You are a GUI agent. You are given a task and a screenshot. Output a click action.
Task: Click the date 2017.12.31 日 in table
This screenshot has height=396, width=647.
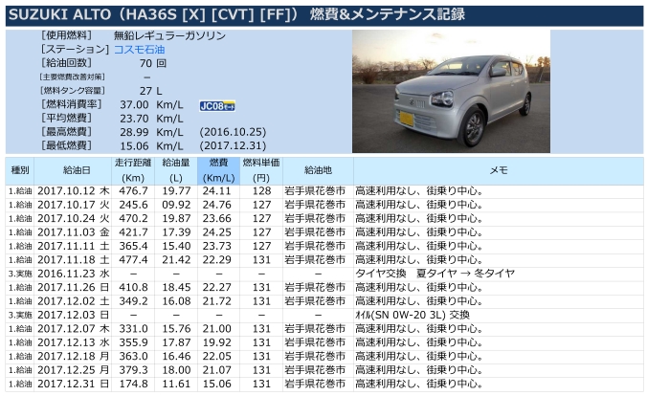tap(74, 384)
